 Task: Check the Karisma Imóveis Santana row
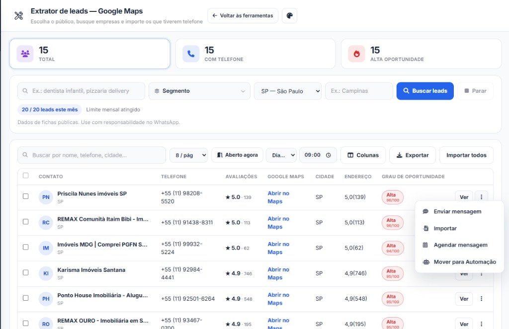(x=26, y=272)
